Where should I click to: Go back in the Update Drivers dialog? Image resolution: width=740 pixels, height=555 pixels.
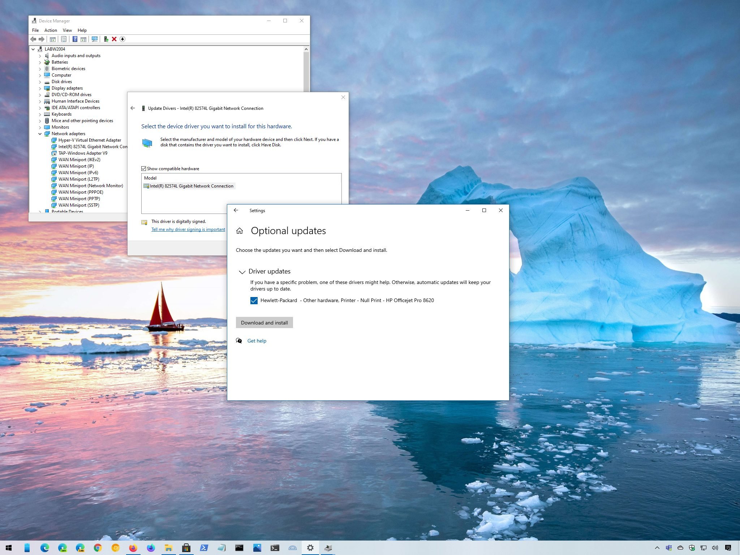pyautogui.click(x=133, y=108)
